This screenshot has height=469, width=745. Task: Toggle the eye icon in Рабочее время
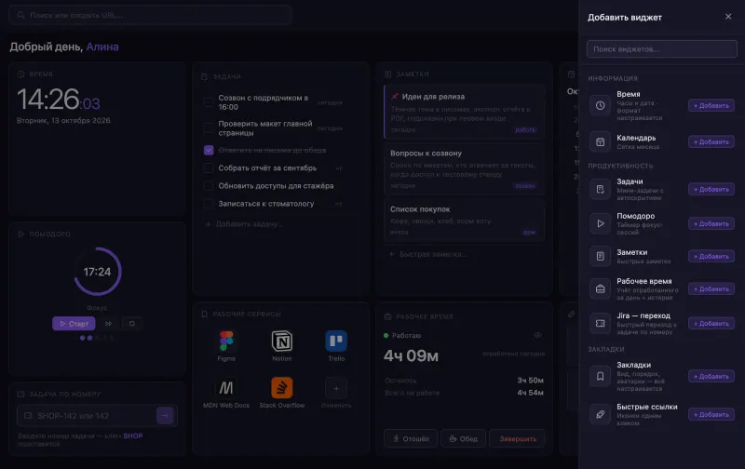(x=537, y=335)
